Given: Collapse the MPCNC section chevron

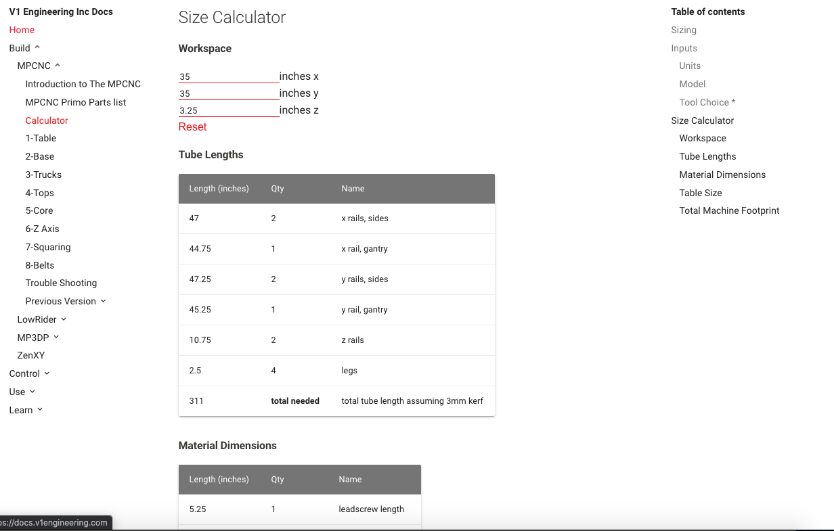Looking at the screenshot, I should pos(58,66).
